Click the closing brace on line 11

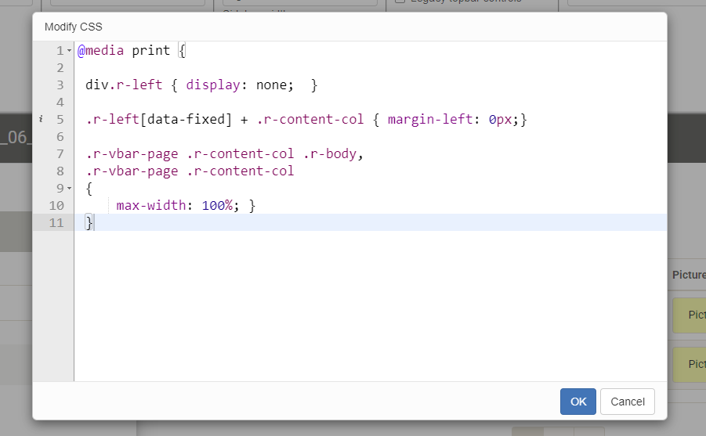point(89,223)
